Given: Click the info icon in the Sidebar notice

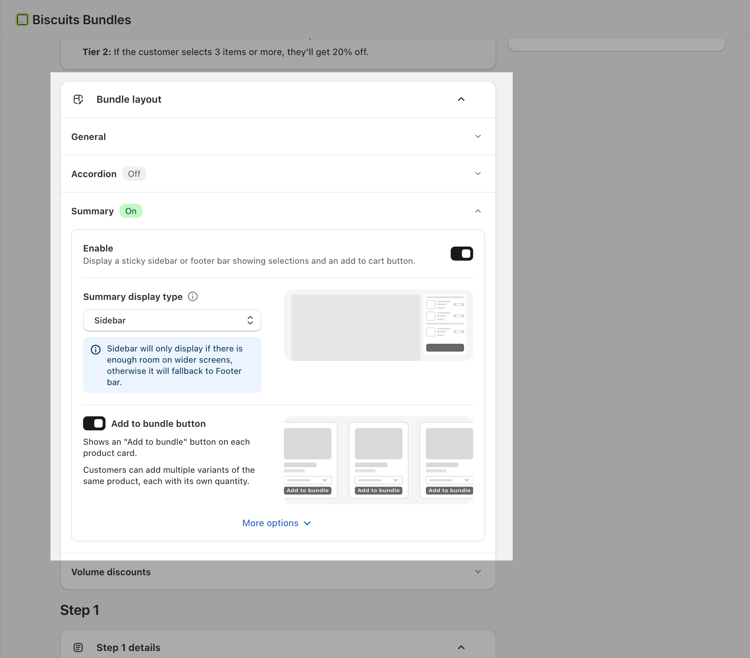Looking at the screenshot, I should pyautogui.click(x=96, y=350).
